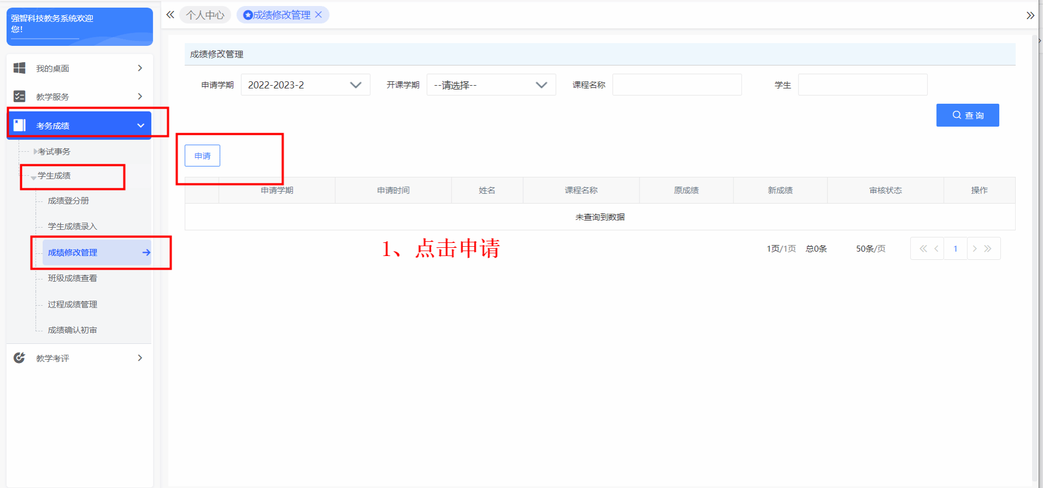The width and height of the screenshot is (1043, 488).
Task: Collapse tabs with left double-chevron icon
Action: pyautogui.click(x=170, y=15)
